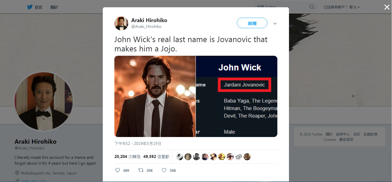Screen dimensions: 392x182
Task: Click the location pin icon near Wakabayashi-ku
Action: tap(17, 173)
